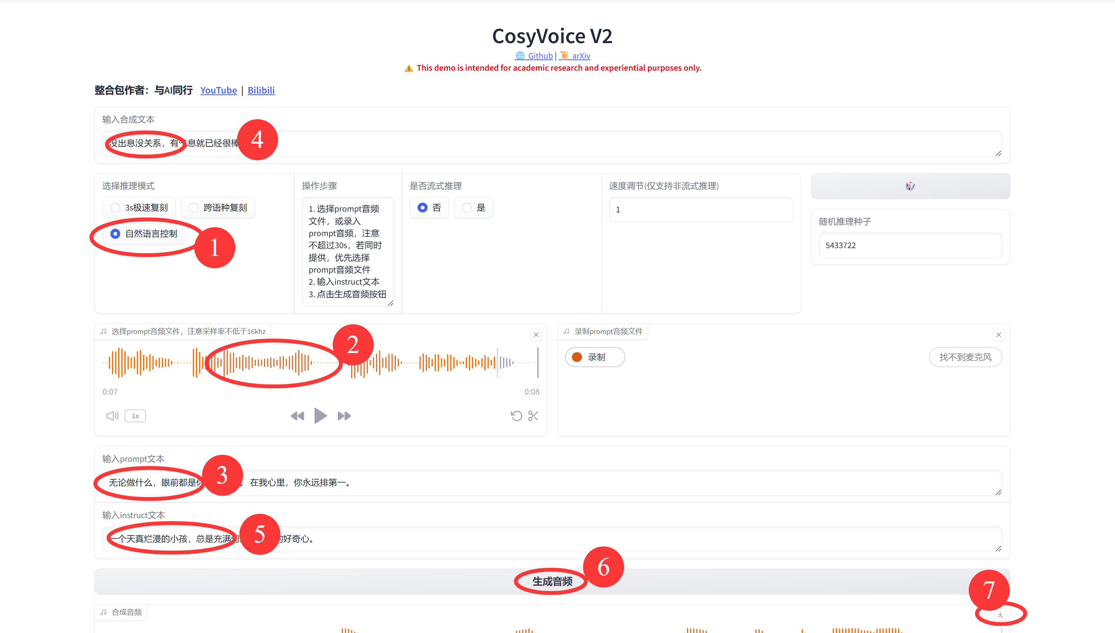Play the prompt audio
The height and width of the screenshot is (633, 1115).
320,416
